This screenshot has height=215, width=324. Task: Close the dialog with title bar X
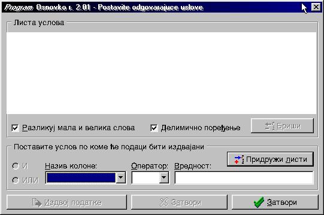click(x=316, y=7)
